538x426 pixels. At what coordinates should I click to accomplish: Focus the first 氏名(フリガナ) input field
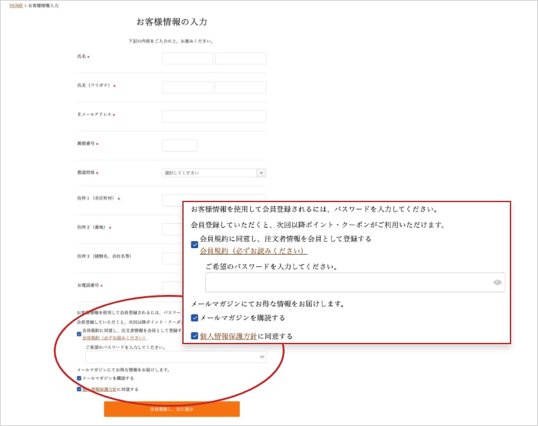187,87
